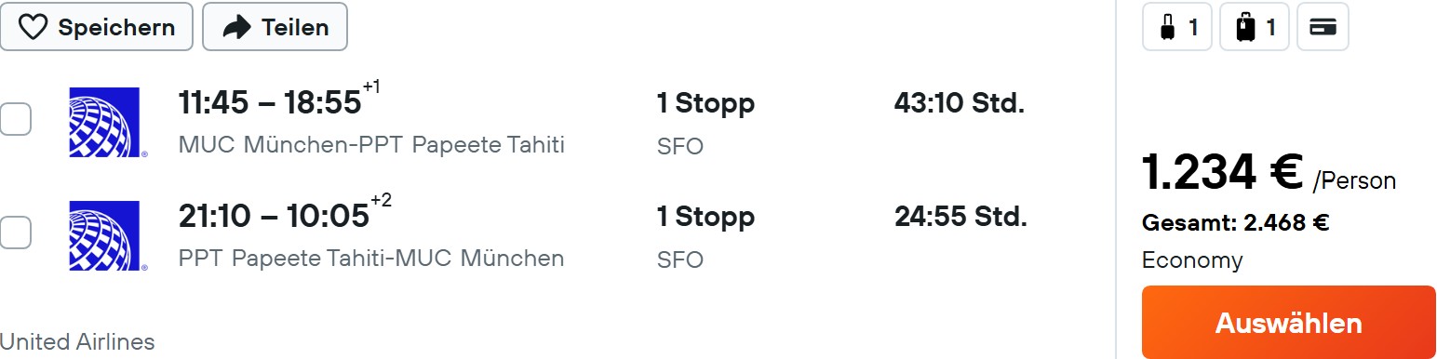Click the United Airlines carrier label
This screenshot has height=359, width=1437.
point(77,341)
